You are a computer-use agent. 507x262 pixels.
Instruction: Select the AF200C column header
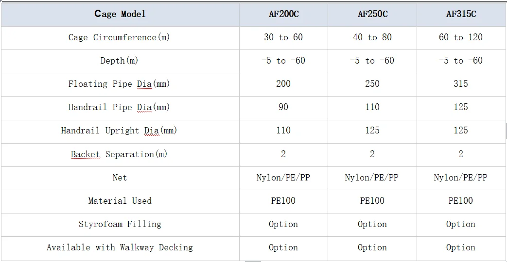283,14
